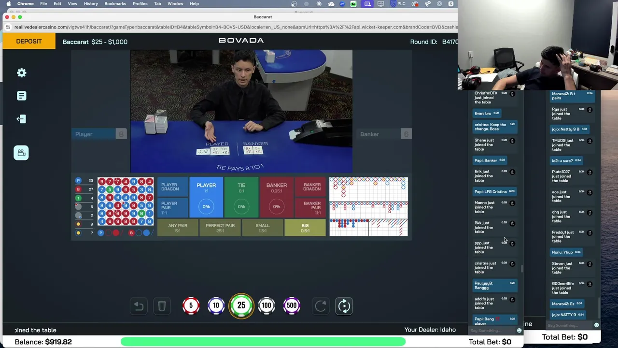Click the green timer progress bar
Screen dimensions: 618x348
(263, 342)
